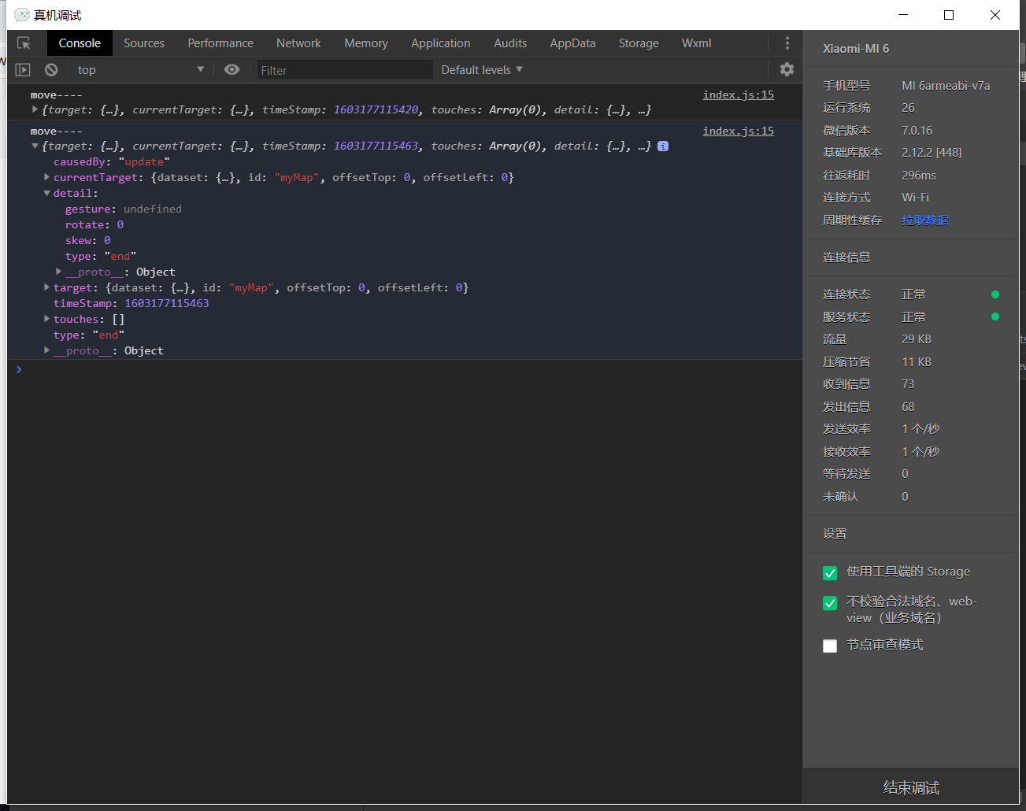The image size is (1026, 811).
Task: Switch to the Memory tab
Action: [x=366, y=43]
